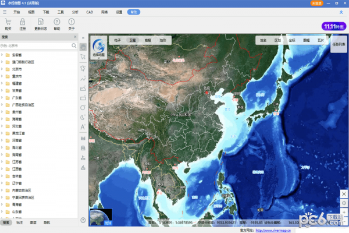
Task: Select the arrow pointer tool
Action: (83, 57)
